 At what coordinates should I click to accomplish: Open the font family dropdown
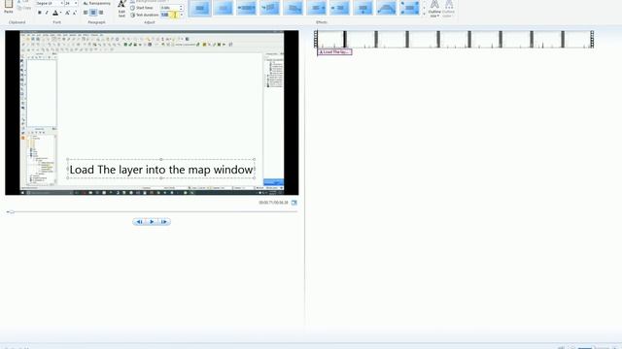click(x=61, y=3)
